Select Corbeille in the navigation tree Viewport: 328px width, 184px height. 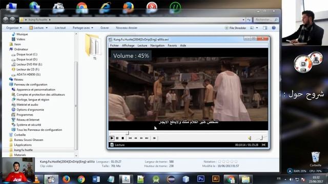click(20, 135)
